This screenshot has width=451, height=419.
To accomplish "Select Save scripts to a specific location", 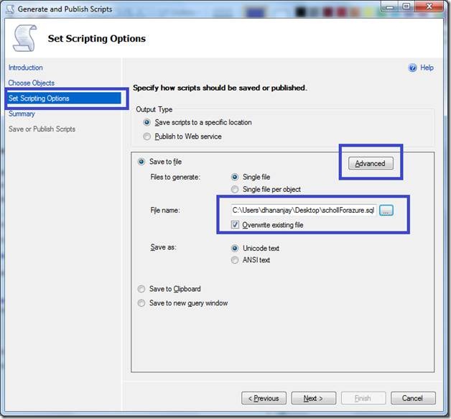I will (x=148, y=123).
